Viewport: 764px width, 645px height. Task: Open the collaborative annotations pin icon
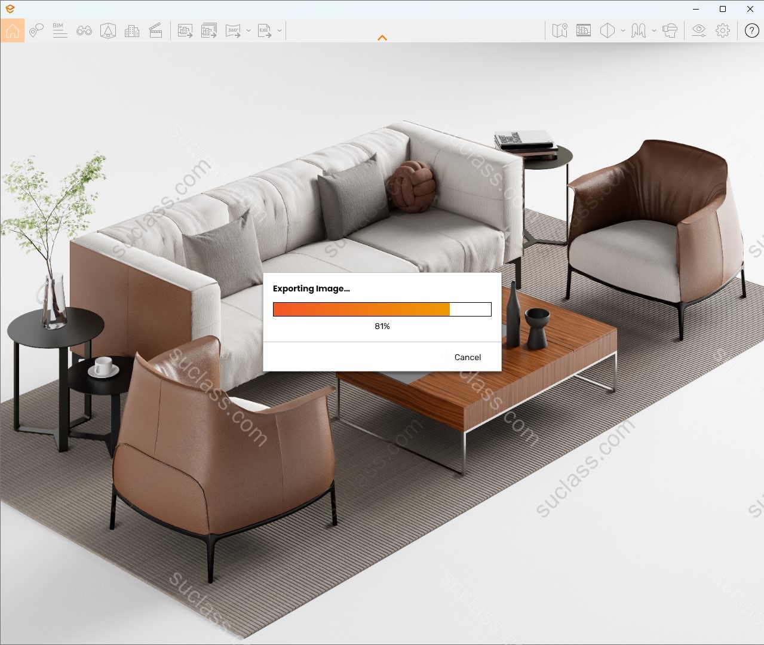click(36, 30)
